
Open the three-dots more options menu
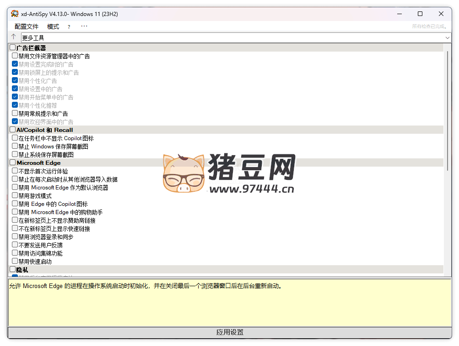[84, 26]
